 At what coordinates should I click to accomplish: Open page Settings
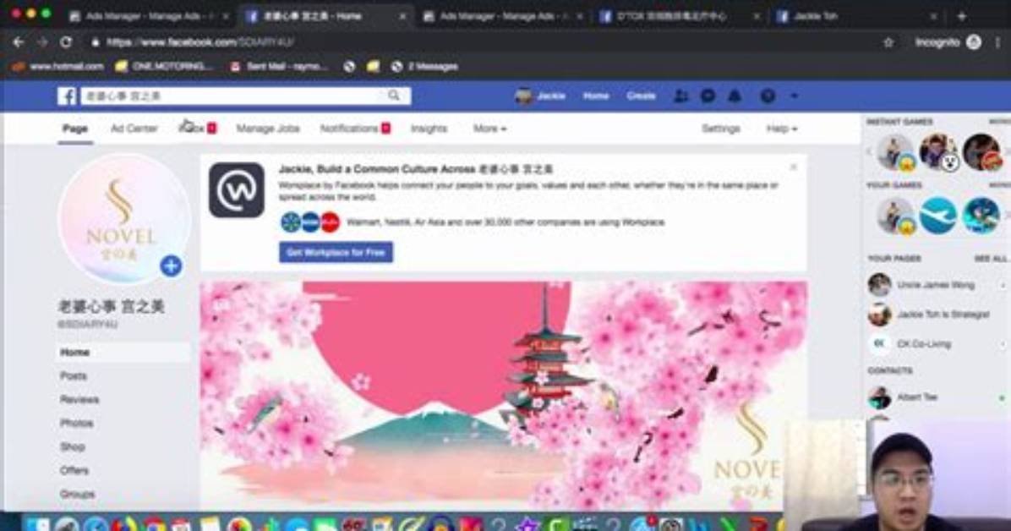tap(721, 129)
